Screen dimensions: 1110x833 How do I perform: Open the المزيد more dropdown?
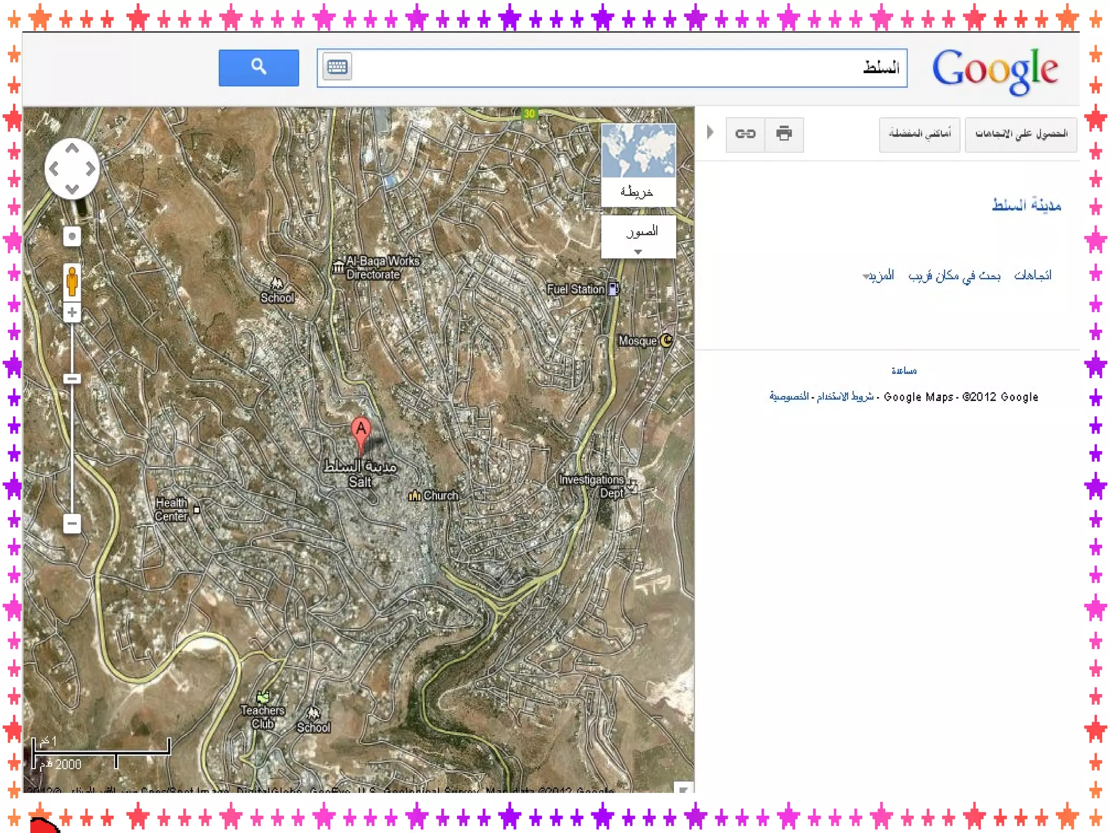tap(878, 276)
